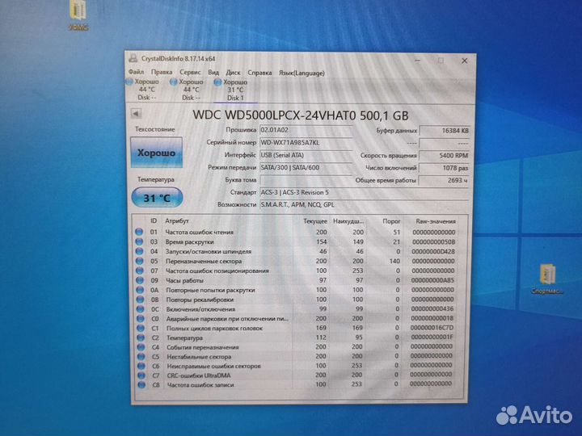Click the status orb for attribute 01
Viewport: 582px width, 436px height.
(138, 232)
